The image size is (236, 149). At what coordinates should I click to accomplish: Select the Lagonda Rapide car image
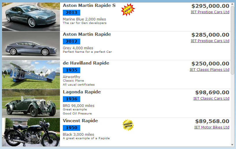point(31,103)
